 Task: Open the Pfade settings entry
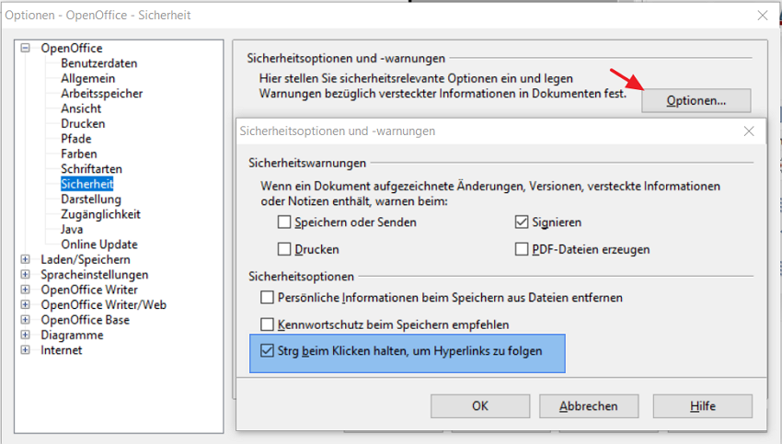click(x=75, y=139)
